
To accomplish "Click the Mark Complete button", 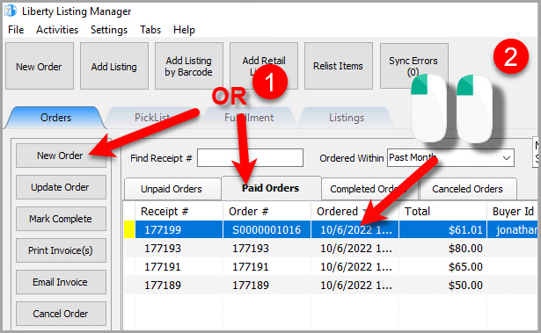I will click(61, 219).
